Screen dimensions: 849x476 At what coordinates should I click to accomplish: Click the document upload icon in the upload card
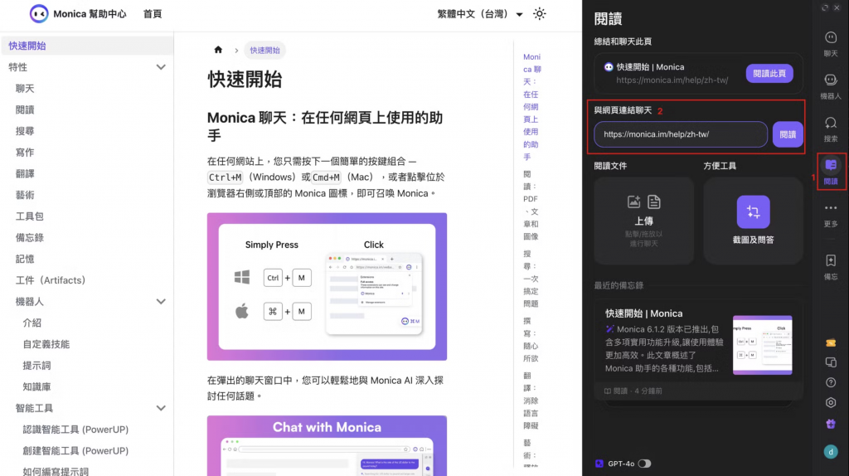pos(654,202)
